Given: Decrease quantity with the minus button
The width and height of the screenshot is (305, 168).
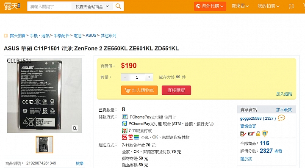Looking at the screenshot, I should coord(125,77).
